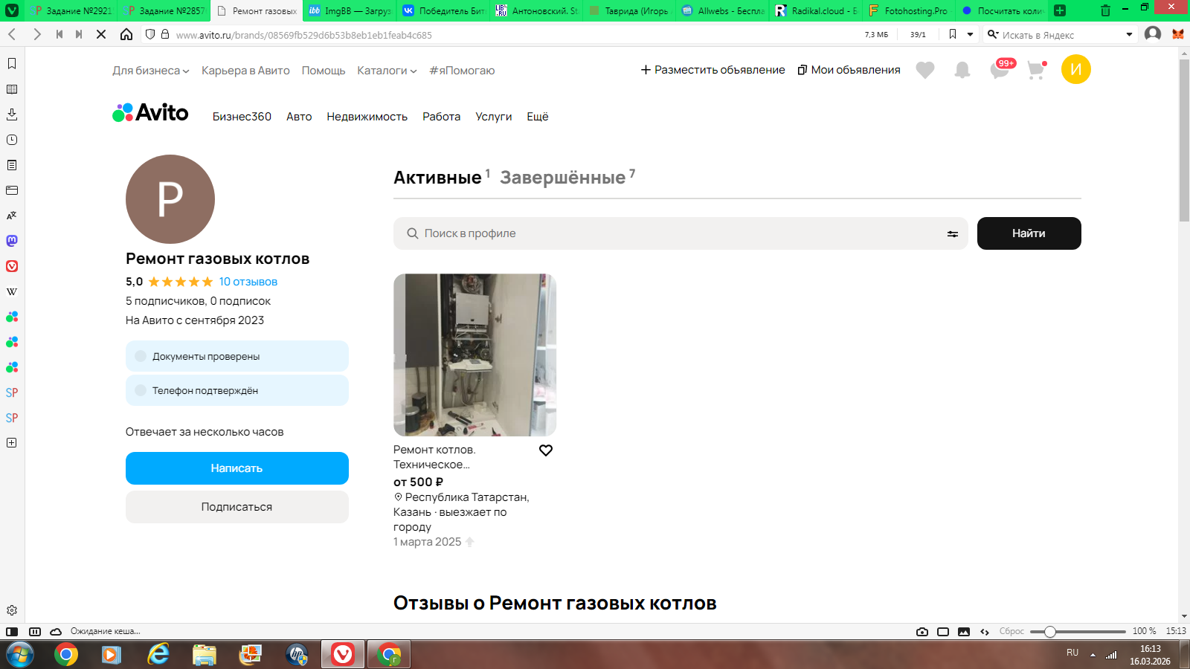This screenshot has height=669, width=1190.
Task: Open Avito notifications bell
Action: (x=962, y=70)
